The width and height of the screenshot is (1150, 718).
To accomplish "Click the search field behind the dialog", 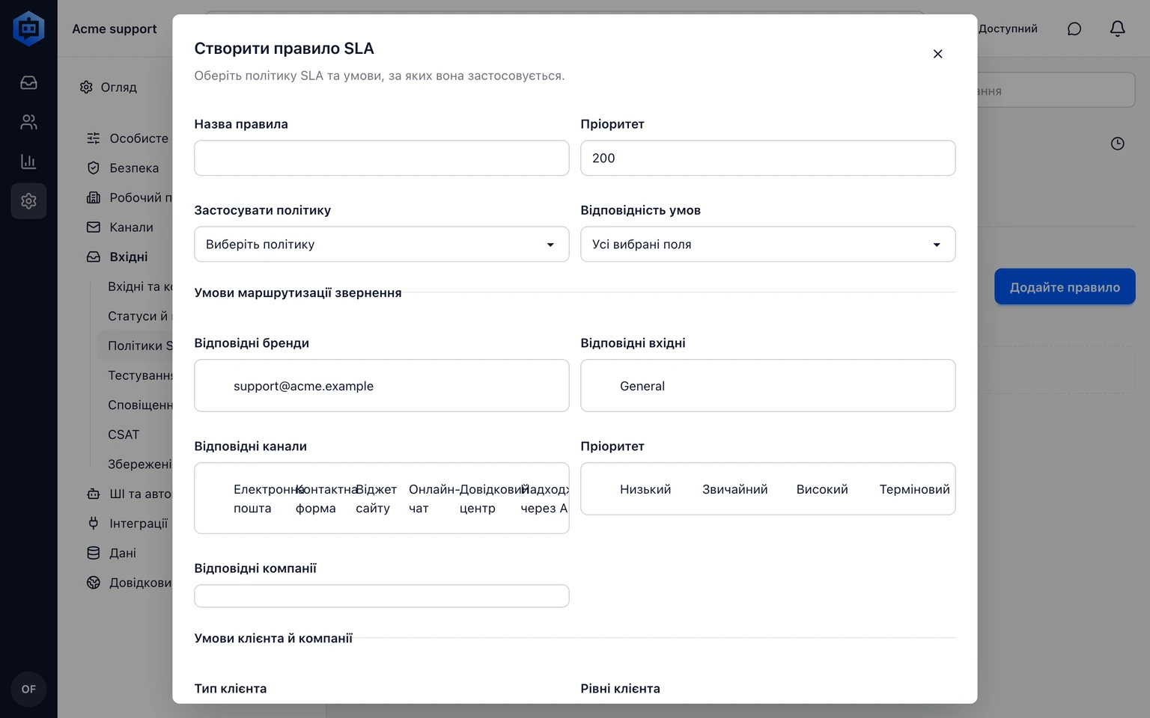I will [1056, 90].
